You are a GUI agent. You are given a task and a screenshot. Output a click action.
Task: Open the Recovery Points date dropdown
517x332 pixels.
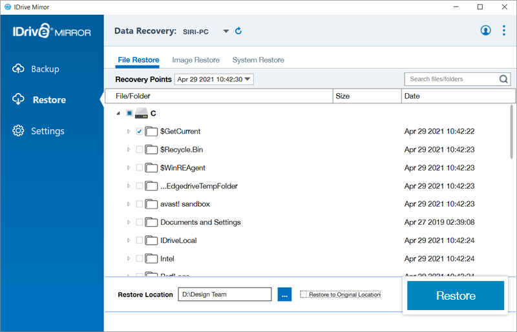pyautogui.click(x=214, y=79)
